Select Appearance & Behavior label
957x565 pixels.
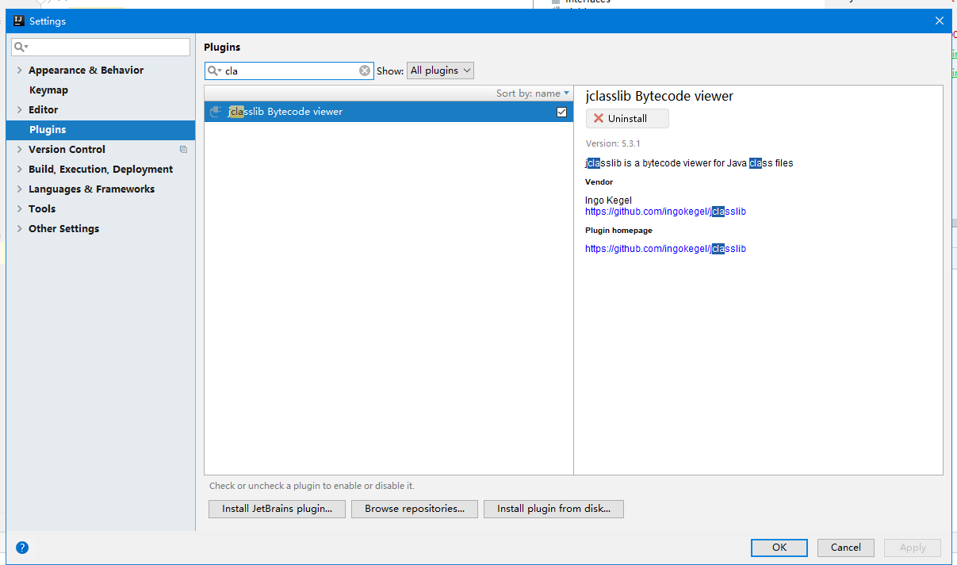tap(86, 71)
